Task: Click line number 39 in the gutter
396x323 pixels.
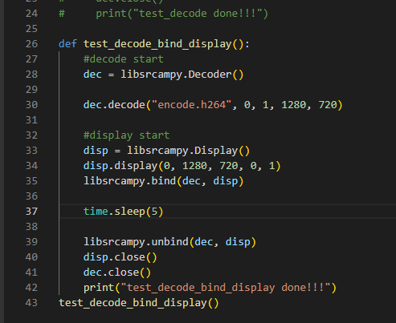Action: click(x=31, y=242)
